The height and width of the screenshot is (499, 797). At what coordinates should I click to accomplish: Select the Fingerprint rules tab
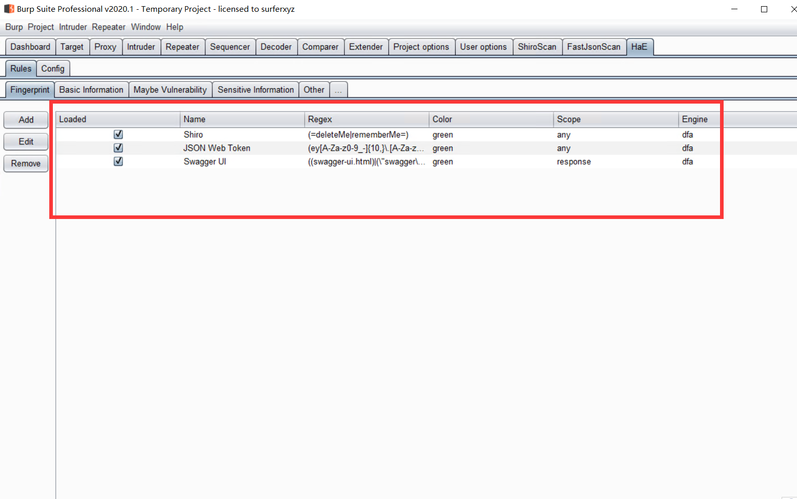pyautogui.click(x=30, y=90)
